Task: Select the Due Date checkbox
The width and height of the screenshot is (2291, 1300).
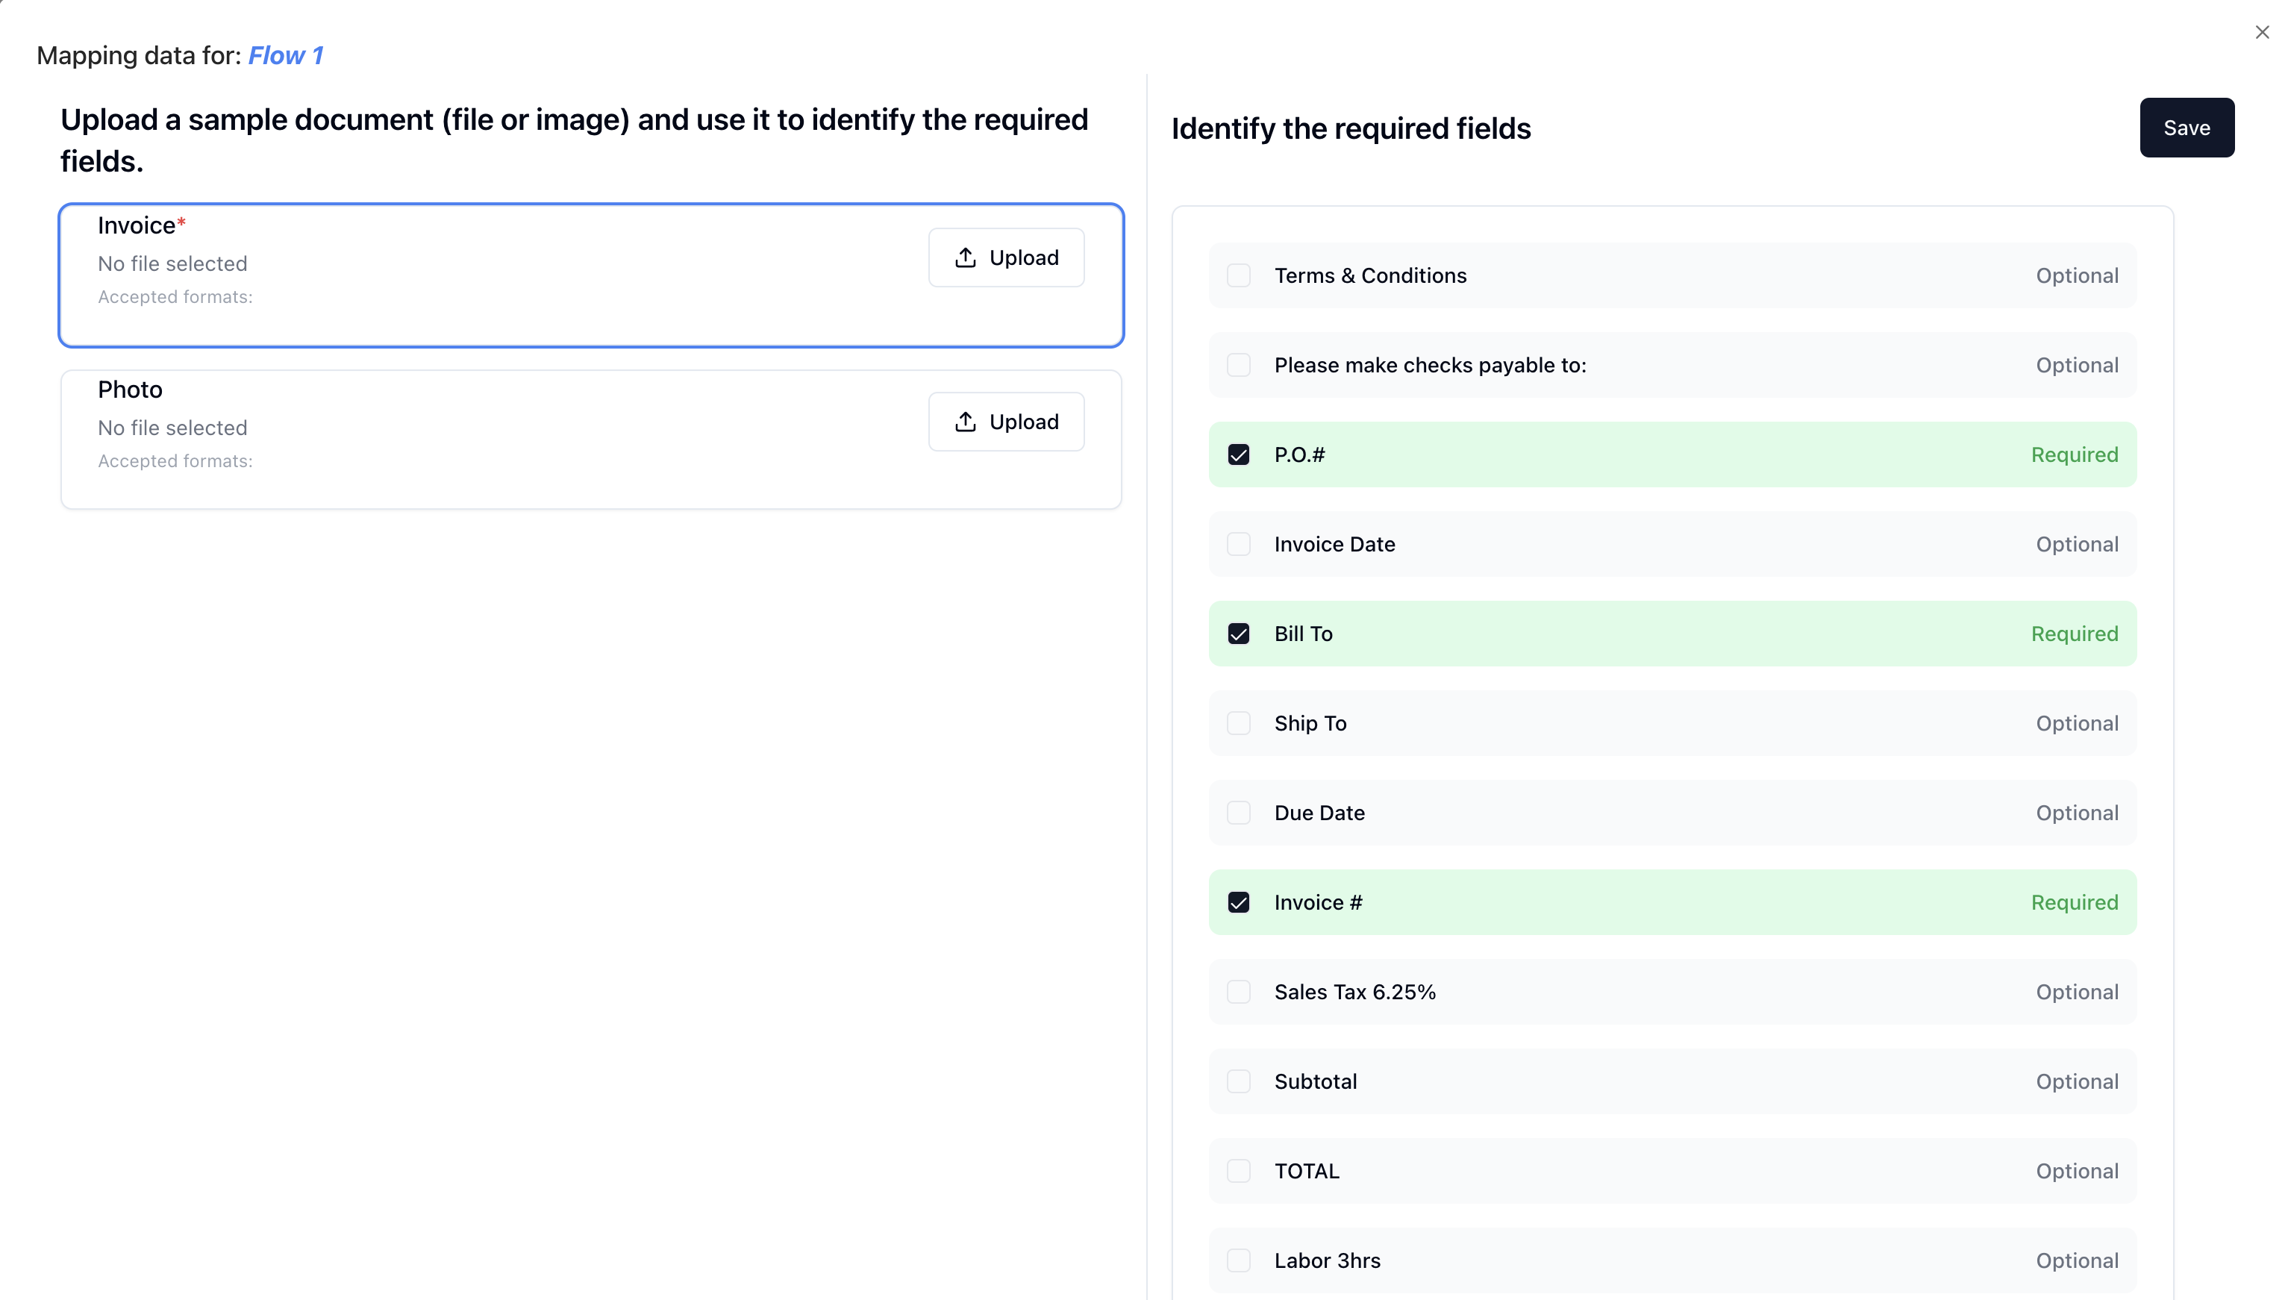Action: pos(1238,813)
